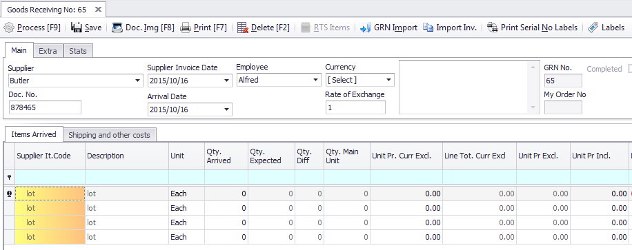Click the Qty. Arrived column header

click(226, 156)
